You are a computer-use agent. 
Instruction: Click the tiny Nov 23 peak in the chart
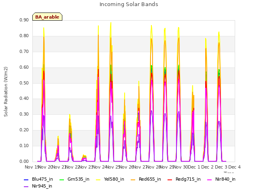click(x=84, y=158)
